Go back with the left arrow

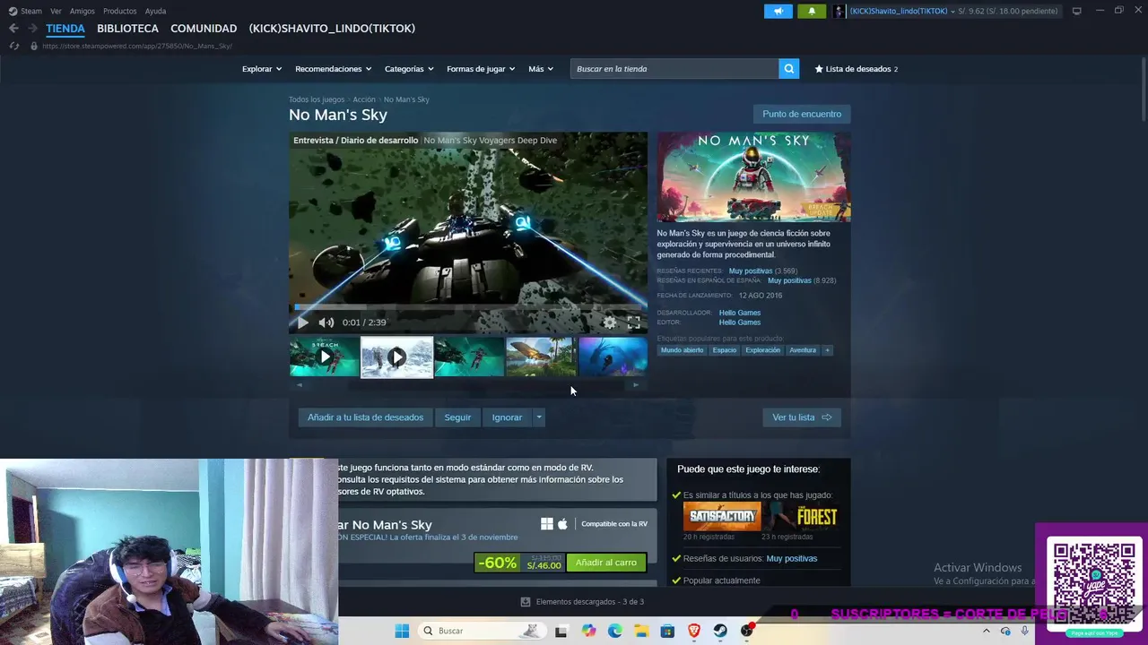13,29
